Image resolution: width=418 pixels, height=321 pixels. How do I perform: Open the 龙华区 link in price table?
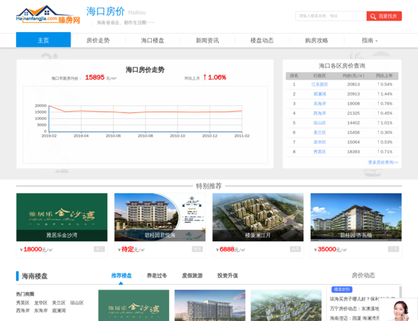tap(320, 142)
